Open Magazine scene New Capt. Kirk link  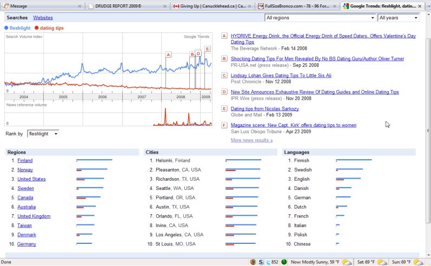tap(294, 125)
